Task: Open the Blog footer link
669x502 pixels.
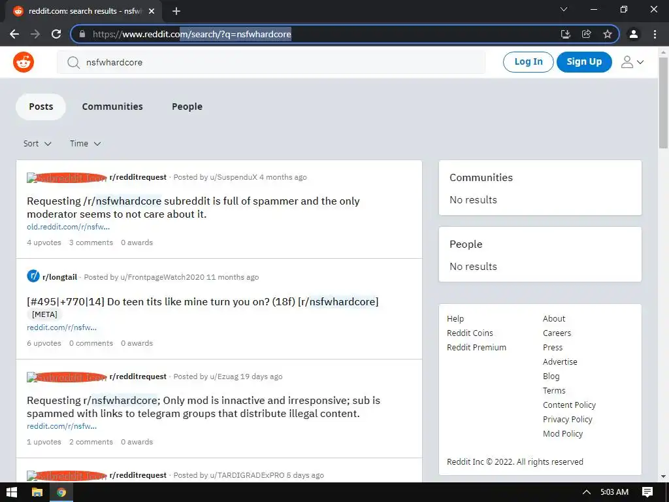Action: [x=551, y=376]
